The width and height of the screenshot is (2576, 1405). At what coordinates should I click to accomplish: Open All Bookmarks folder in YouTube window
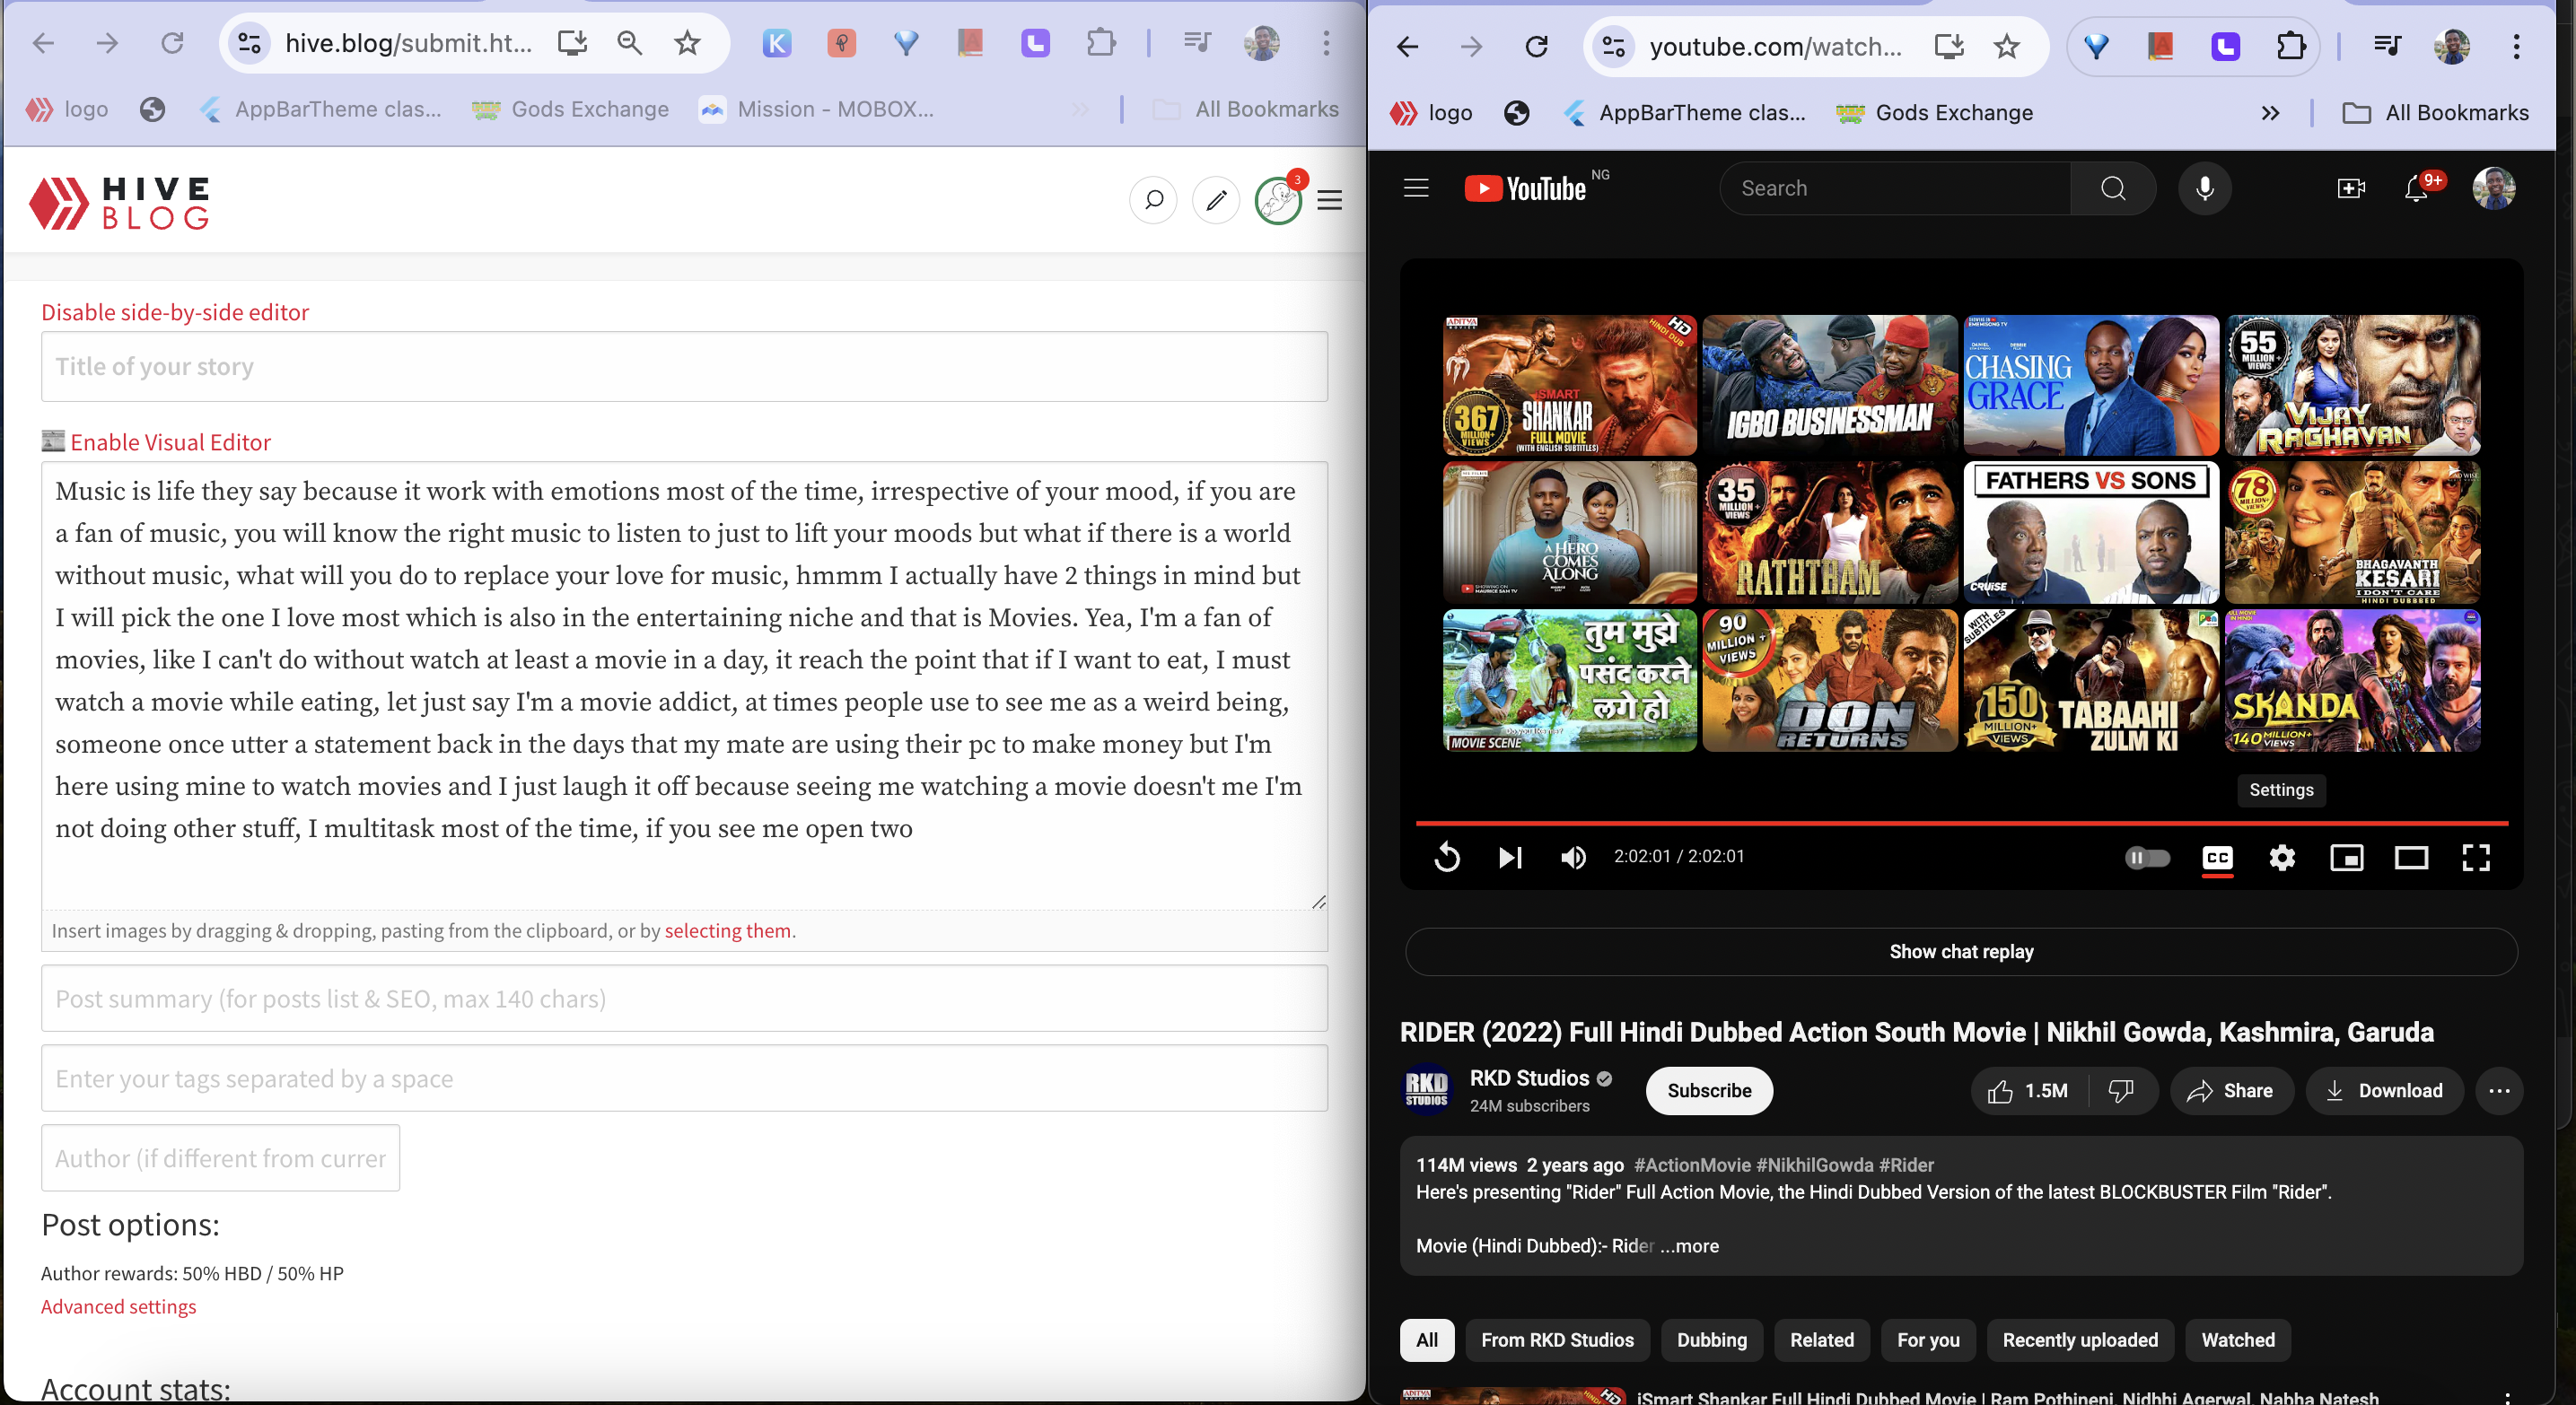tap(2436, 113)
